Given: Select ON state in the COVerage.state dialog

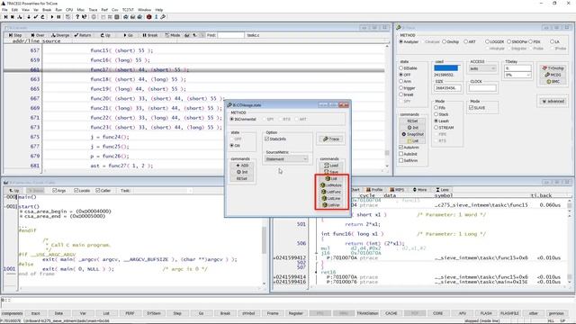Looking at the screenshot, I should tap(235, 146).
